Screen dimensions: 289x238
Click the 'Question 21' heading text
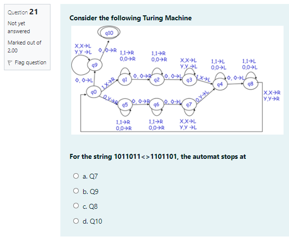click(x=23, y=12)
